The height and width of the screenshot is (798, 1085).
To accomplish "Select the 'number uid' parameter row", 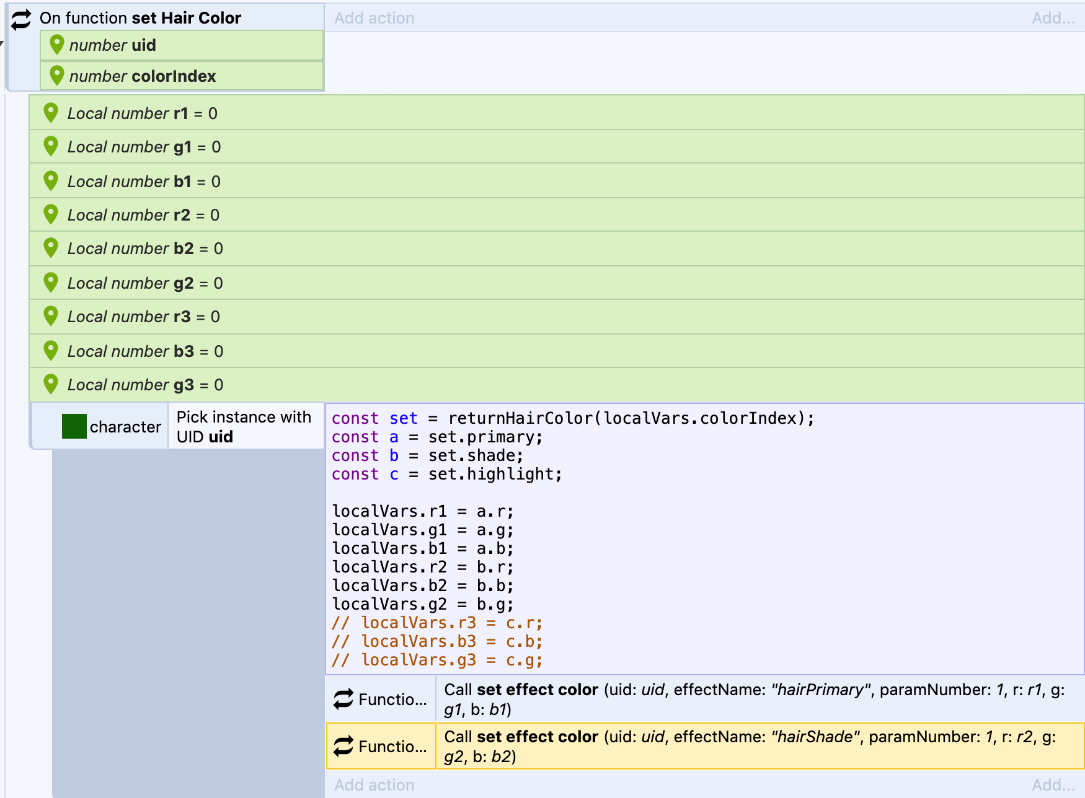I will [x=182, y=45].
